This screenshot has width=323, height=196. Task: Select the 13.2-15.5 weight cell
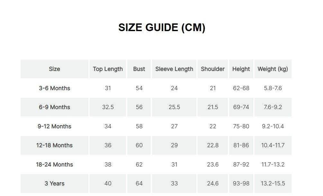click(x=273, y=183)
